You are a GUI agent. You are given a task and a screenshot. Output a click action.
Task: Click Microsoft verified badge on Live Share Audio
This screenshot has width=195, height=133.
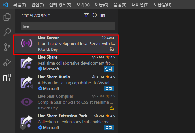point(40,89)
